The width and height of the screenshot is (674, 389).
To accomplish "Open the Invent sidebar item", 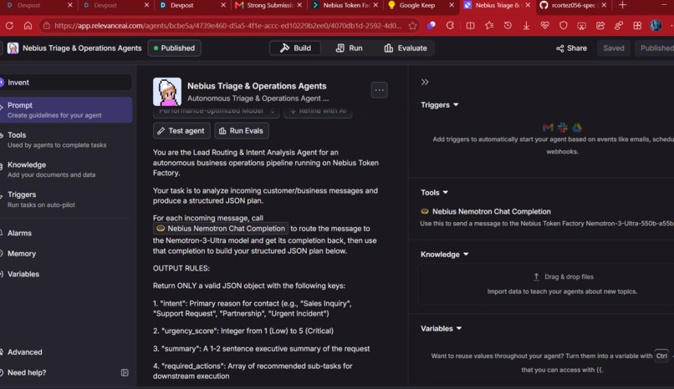I will pos(65,83).
